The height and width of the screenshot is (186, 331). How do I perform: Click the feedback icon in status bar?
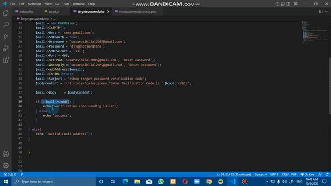[x=320, y=174]
